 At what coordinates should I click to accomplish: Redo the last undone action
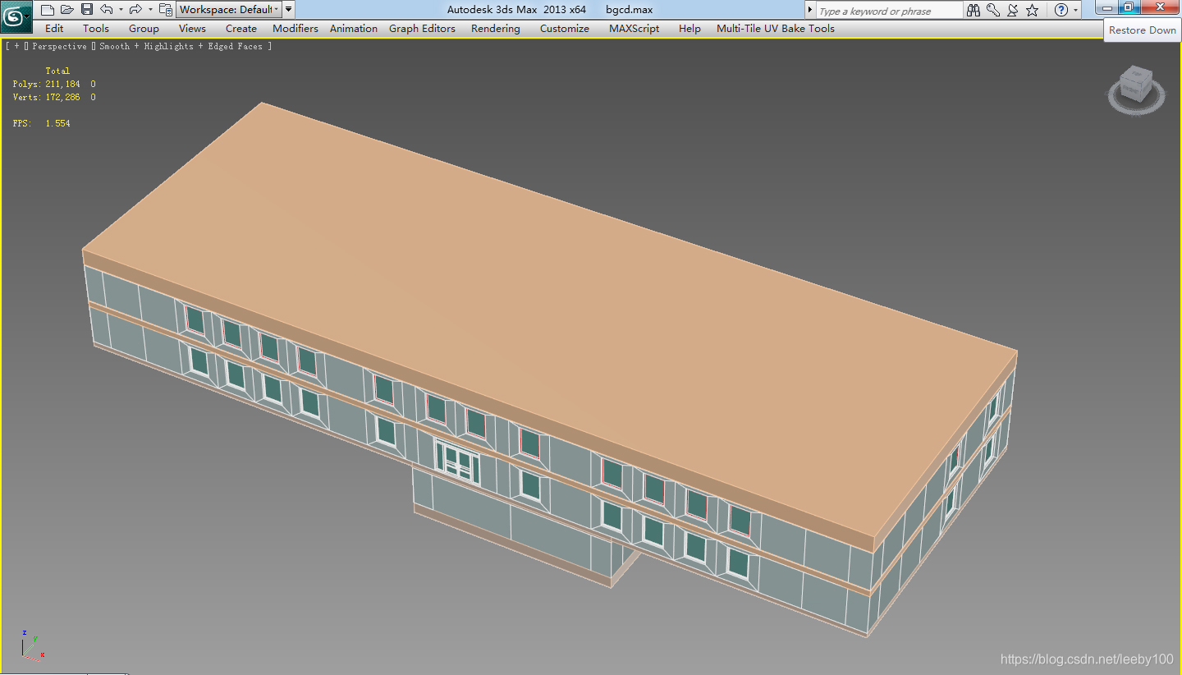click(136, 10)
